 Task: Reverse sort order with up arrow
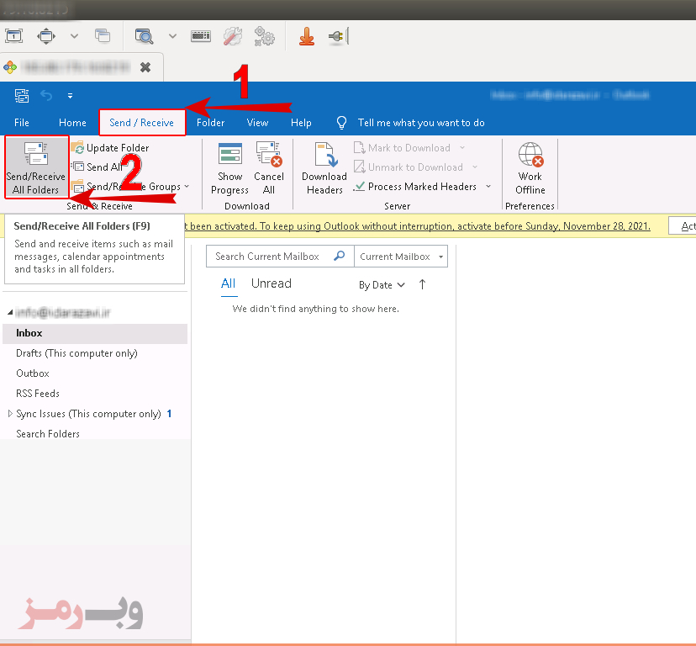click(x=422, y=285)
